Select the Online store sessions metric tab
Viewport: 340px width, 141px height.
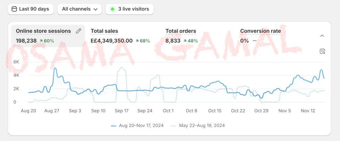point(43,31)
